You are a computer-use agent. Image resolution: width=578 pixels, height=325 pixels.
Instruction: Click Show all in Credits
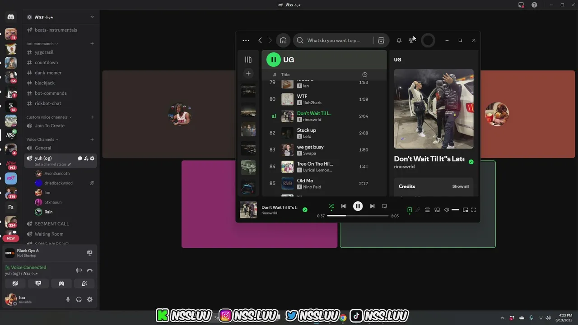460,186
